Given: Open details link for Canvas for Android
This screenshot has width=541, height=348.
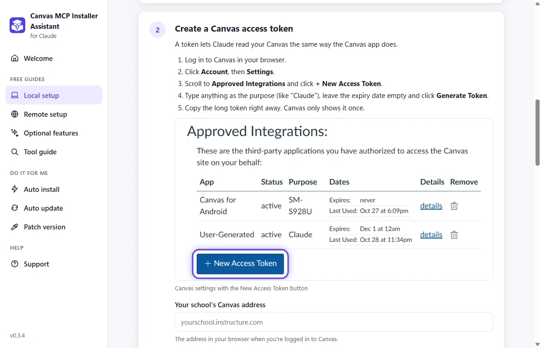Looking at the screenshot, I should pyautogui.click(x=431, y=206).
